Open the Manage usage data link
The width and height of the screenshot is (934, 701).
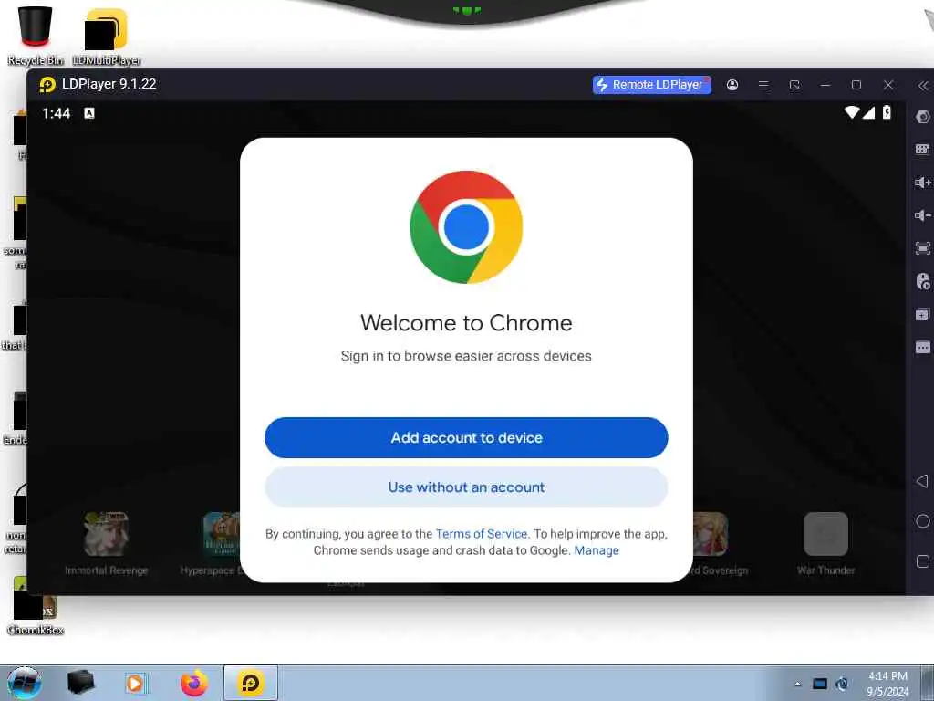pos(597,550)
